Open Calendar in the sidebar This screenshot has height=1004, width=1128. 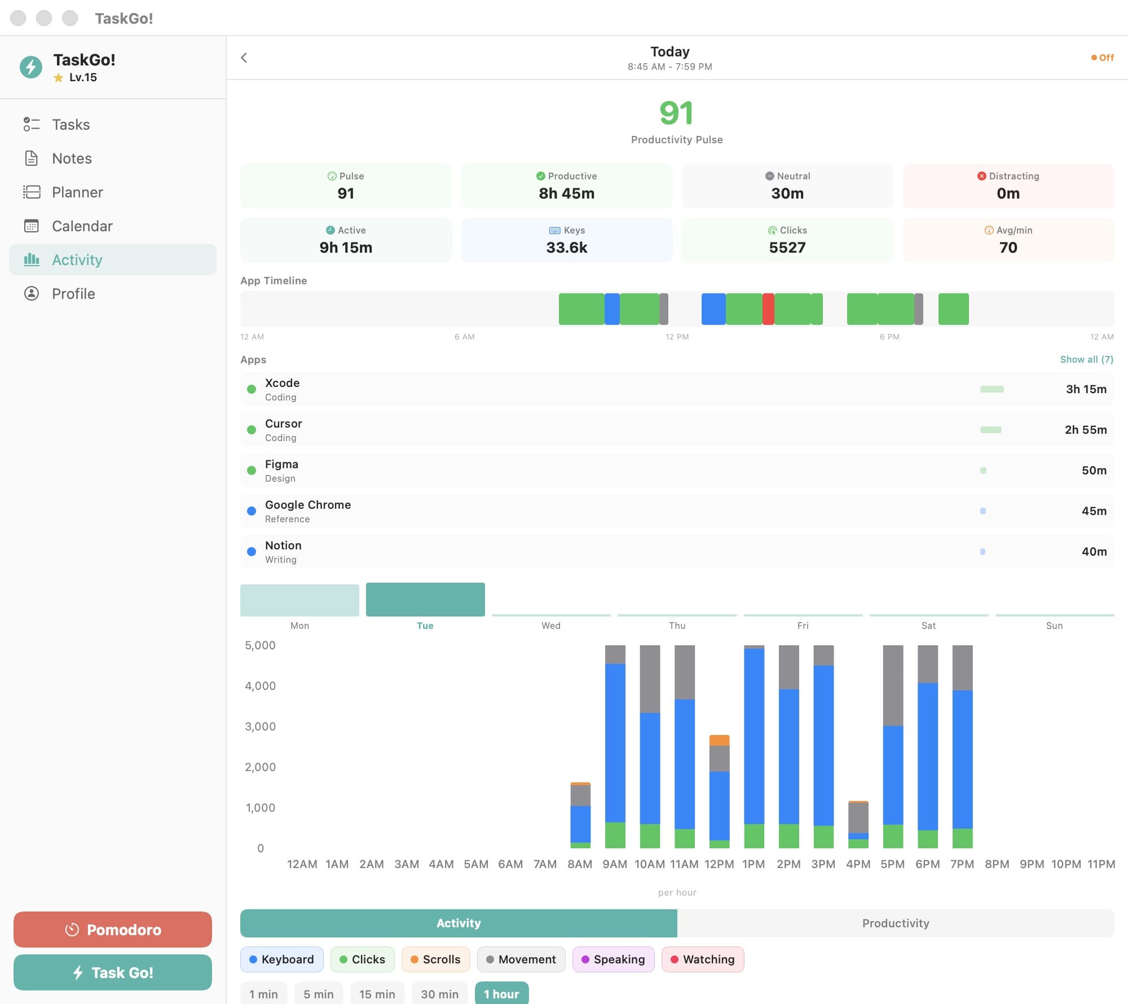pos(113,226)
